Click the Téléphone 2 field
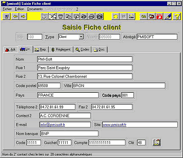 click(x=58, y=107)
